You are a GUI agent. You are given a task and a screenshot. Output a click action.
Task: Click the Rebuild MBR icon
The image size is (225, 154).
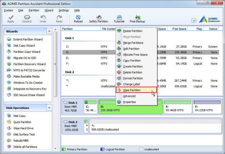[9, 141]
